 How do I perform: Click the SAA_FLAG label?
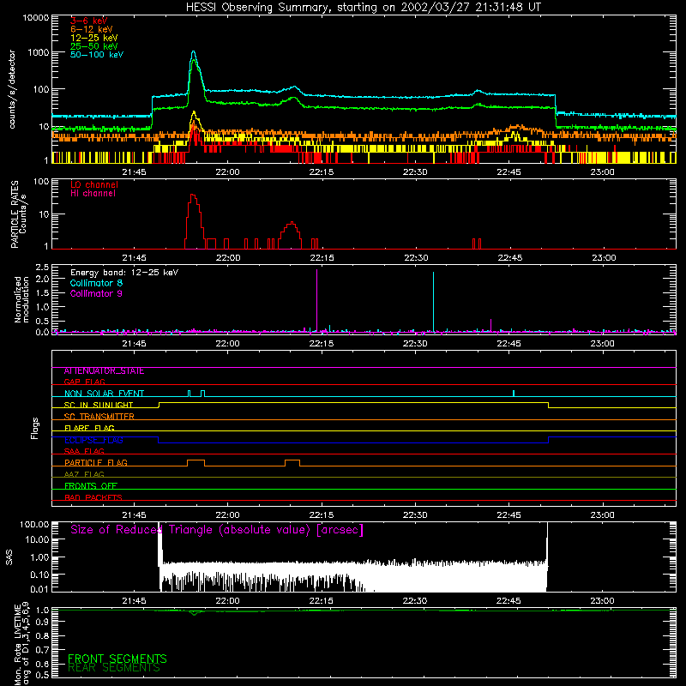pos(84,451)
